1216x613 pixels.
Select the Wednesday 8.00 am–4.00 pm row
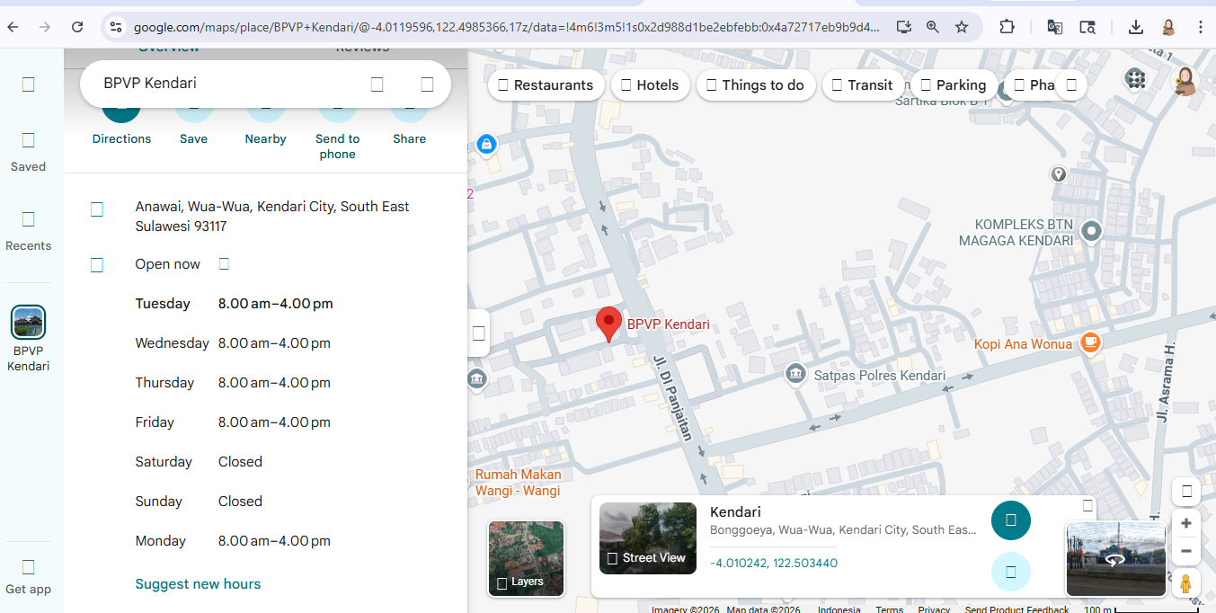[x=233, y=343]
